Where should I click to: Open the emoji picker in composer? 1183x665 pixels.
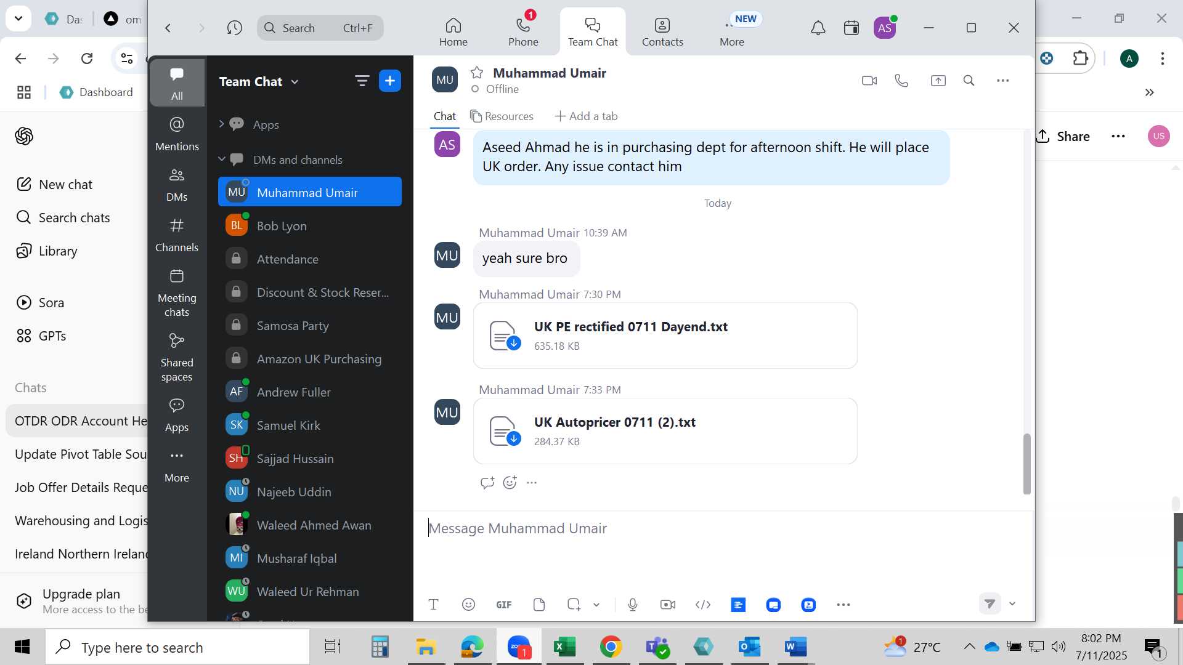pos(468,605)
